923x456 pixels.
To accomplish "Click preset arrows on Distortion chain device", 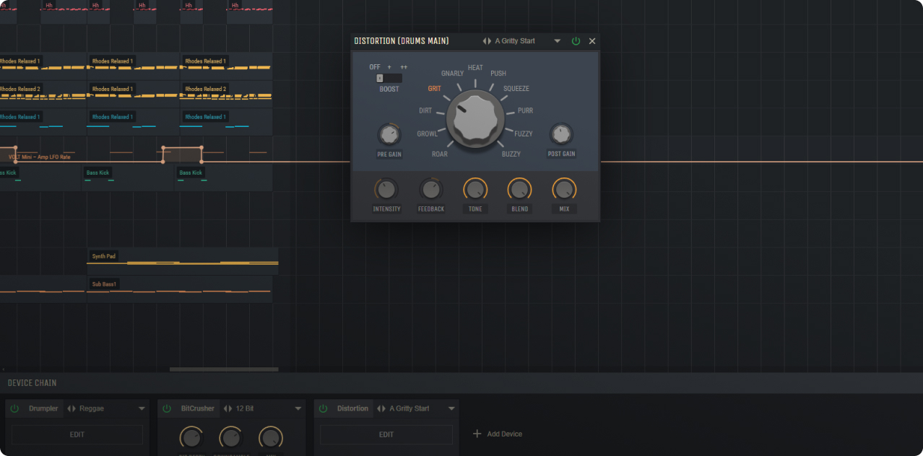I will tap(382, 408).
